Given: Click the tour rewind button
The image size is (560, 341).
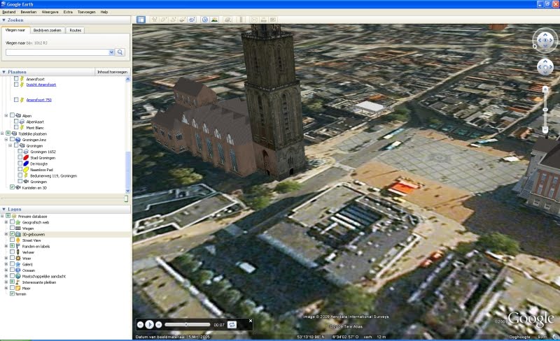Looking at the screenshot, I should (141, 325).
